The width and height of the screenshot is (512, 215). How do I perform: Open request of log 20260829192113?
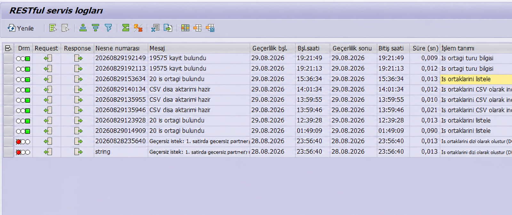pos(48,69)
